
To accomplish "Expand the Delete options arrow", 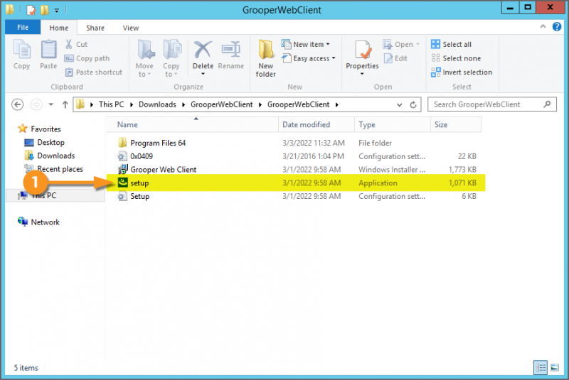I will [203, 75].
